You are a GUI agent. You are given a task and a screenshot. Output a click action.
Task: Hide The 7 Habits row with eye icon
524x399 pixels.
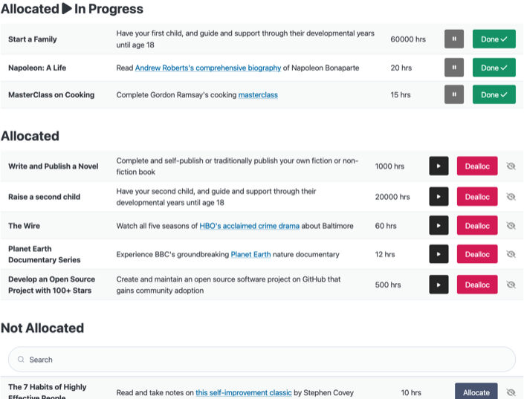pos(511,392)
